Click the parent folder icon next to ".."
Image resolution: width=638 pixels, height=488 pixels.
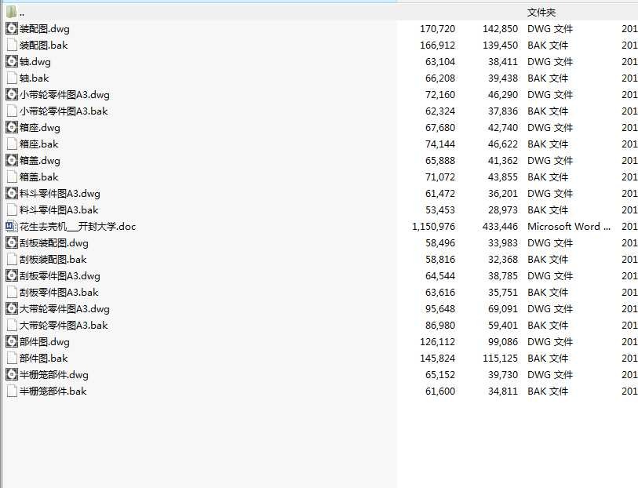[12, 12]
